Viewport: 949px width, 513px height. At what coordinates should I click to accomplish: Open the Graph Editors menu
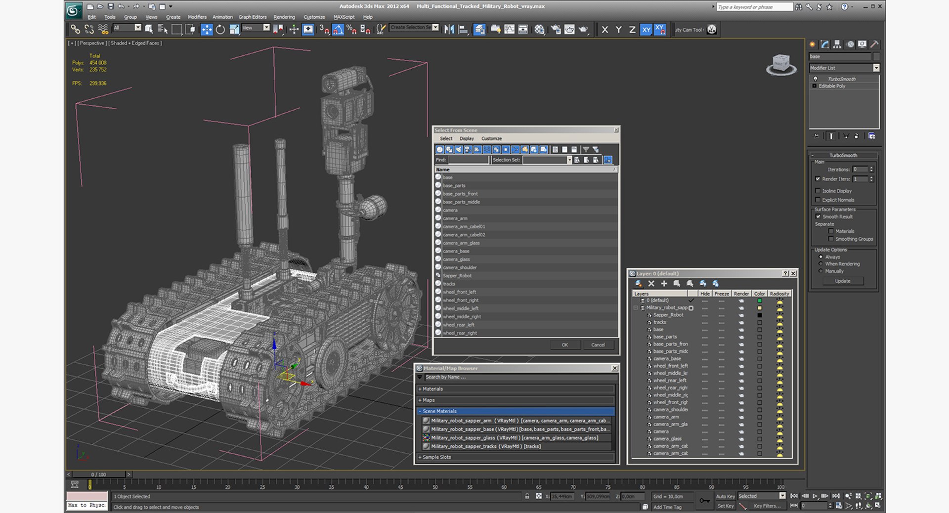(253, 17)
